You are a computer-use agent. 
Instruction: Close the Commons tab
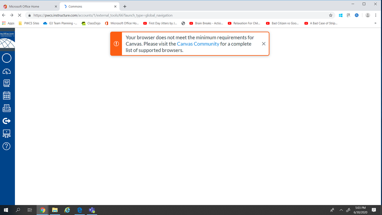[115, 7]
